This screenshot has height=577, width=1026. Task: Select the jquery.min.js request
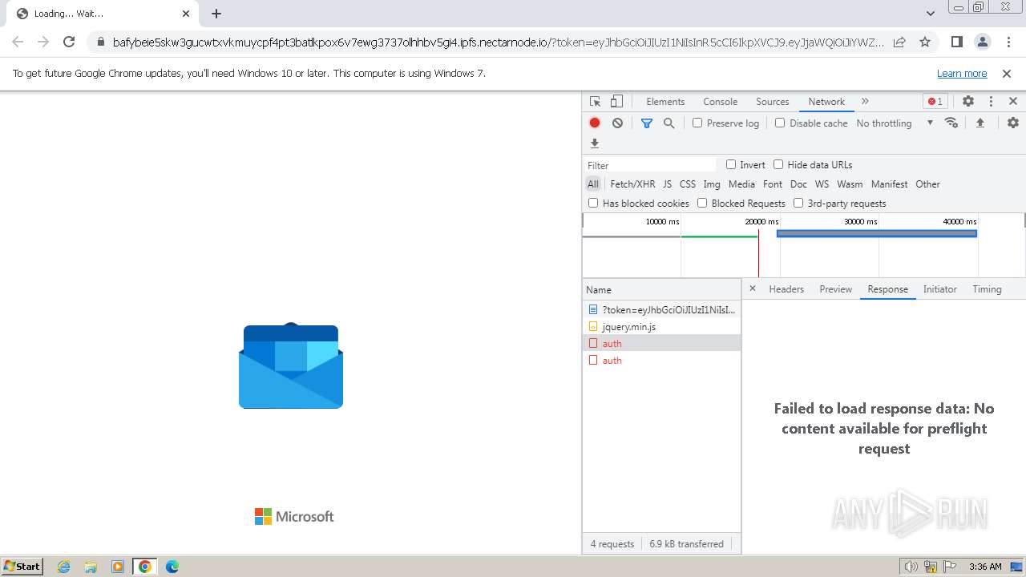[x=661, y=326]
